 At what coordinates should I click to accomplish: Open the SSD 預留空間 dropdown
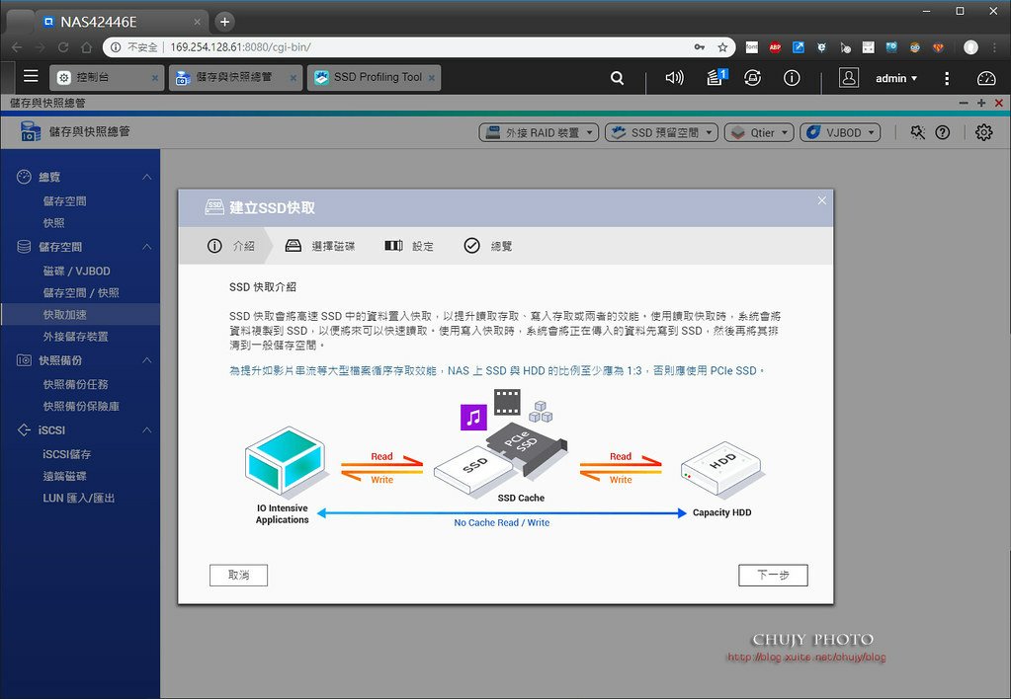click(x=661, y=132)
